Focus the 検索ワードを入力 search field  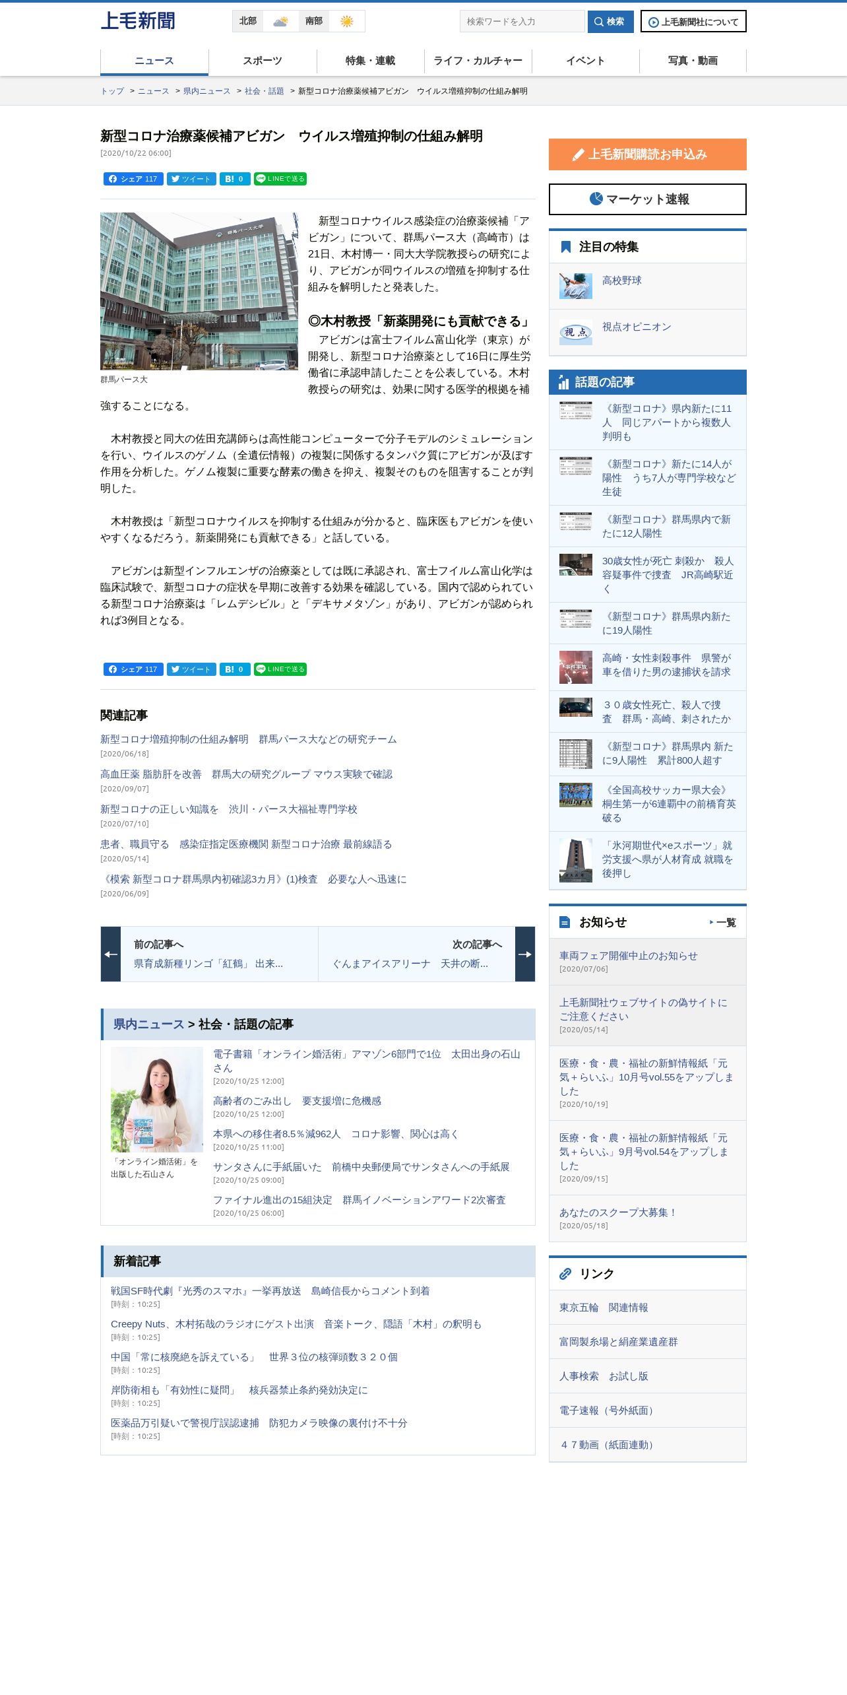(x=522, y=21)
